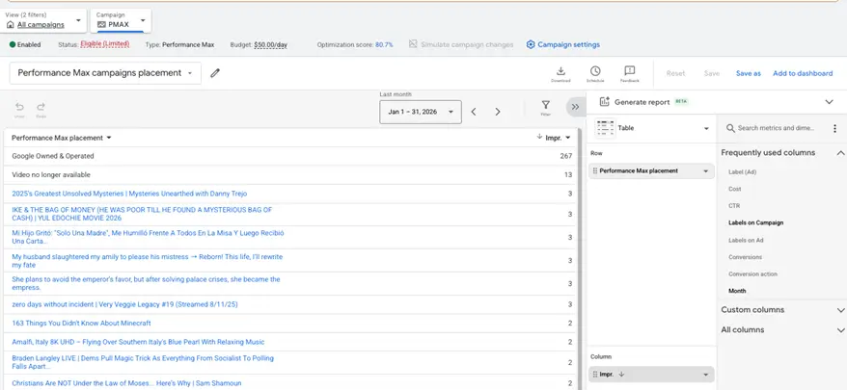847x390 pixels.
Task: Open the Schedule clock icon
Action: click(595, 70)
